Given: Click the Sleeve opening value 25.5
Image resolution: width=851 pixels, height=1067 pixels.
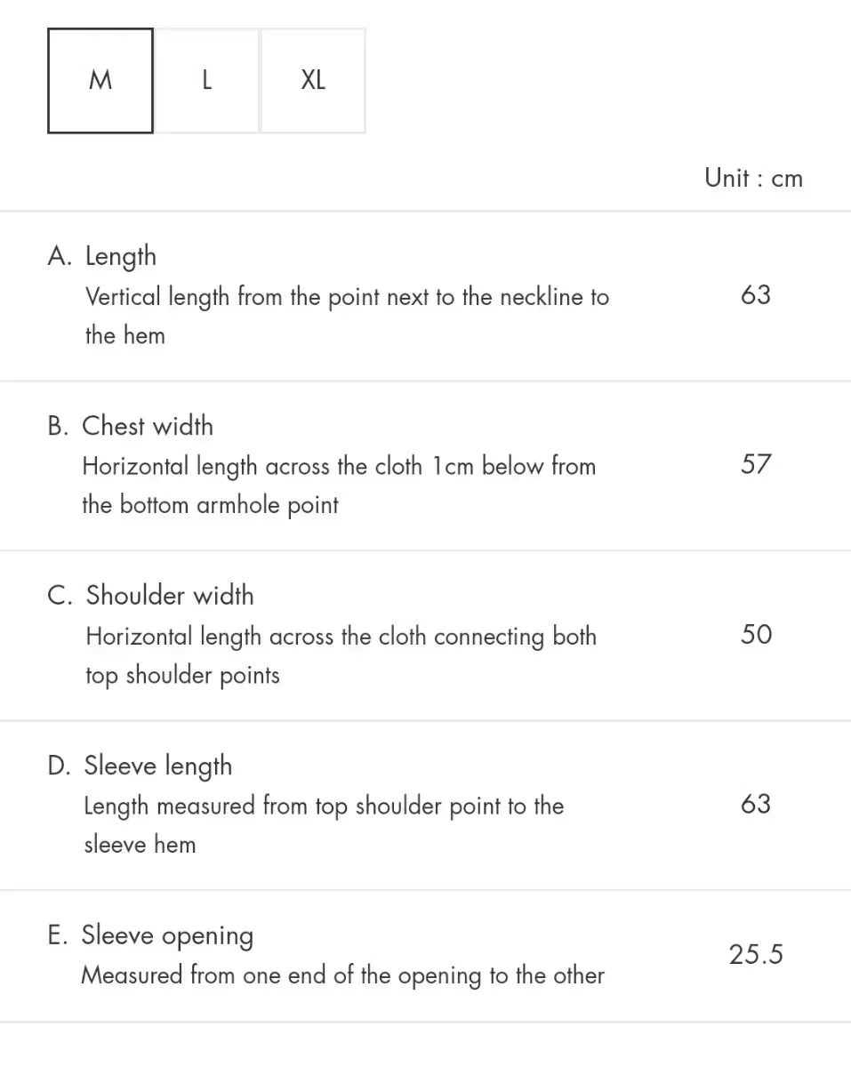Looking at the screenshot, I should click(756, 955).
